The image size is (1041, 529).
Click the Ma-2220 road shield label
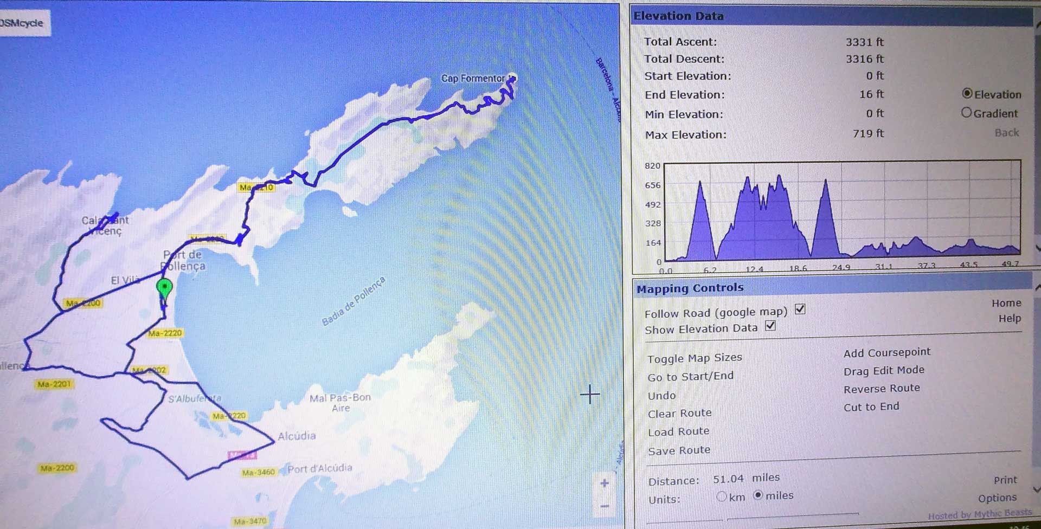(x=165, y=333)
